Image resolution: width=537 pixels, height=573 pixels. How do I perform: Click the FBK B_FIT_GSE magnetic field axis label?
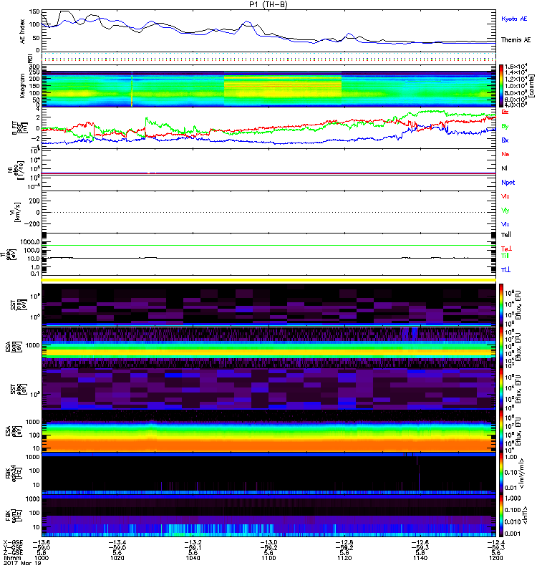tap(19, 128)
